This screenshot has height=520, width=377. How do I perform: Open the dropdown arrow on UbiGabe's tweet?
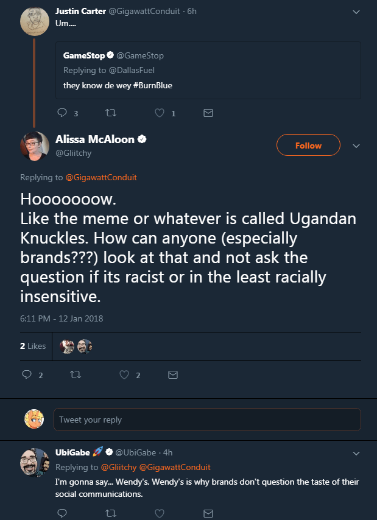356,453
